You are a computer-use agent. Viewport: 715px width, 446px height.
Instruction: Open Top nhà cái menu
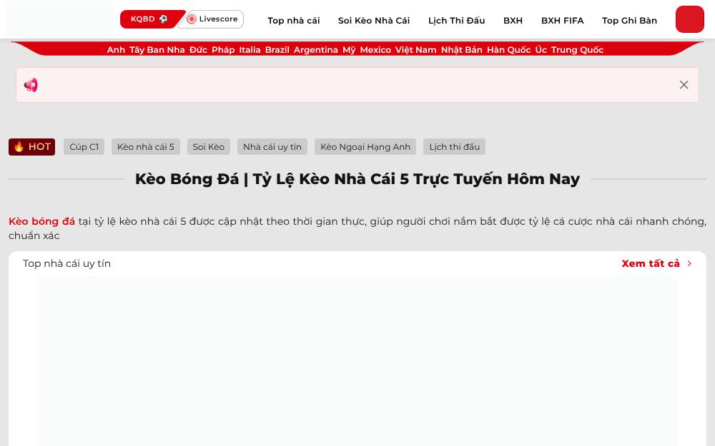(294, 21)
